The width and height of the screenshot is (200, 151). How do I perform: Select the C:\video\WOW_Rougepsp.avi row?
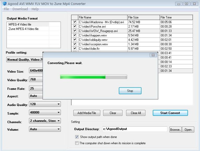(132, 31)
